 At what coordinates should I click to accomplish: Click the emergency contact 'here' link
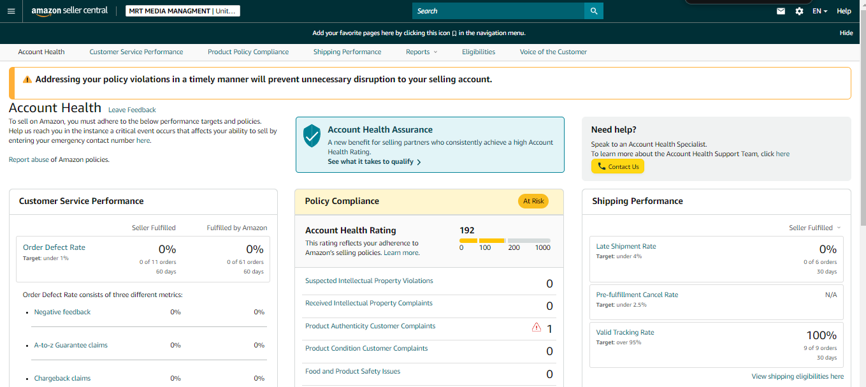pos(143,140)
